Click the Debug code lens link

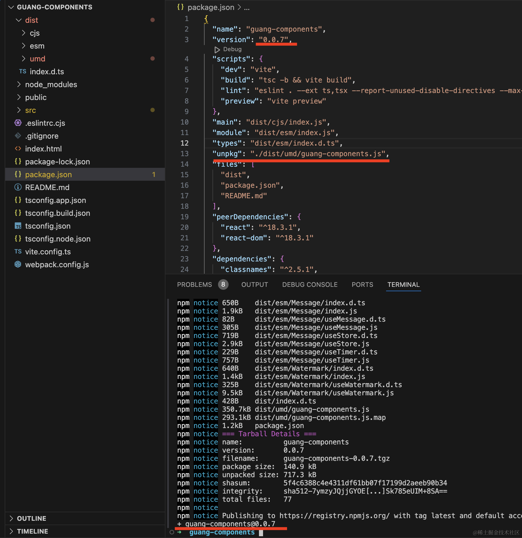(232, 49)
